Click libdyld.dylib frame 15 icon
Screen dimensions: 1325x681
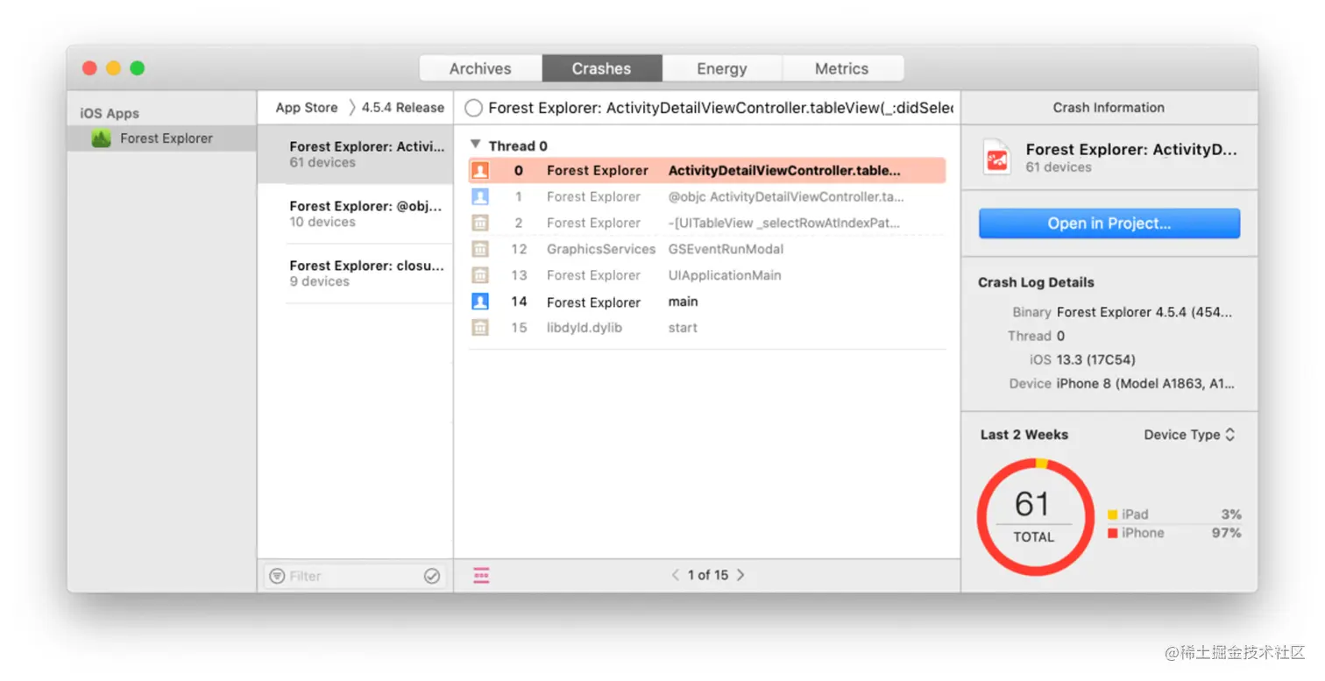coord(480,328)
